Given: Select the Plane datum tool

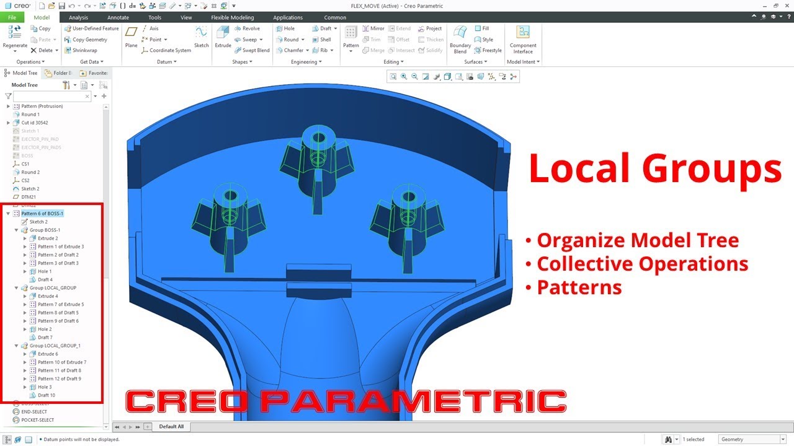Looking at the screenshot, I should coord(131,37).
